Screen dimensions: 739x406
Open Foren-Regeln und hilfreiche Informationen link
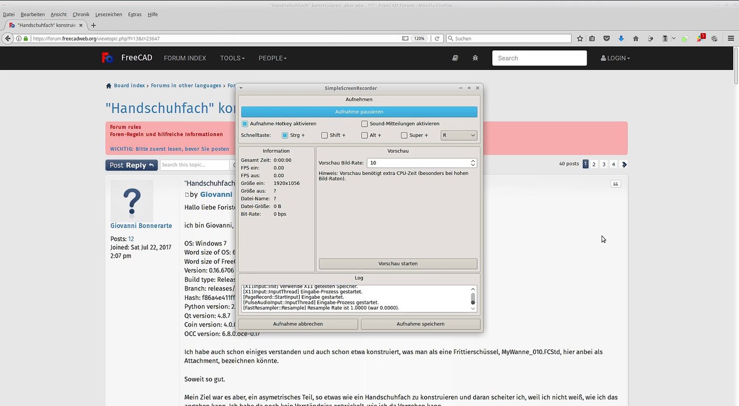167,134
